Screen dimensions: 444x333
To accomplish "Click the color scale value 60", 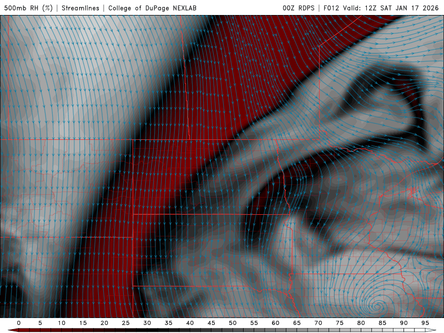I will (x=275, y=323).
